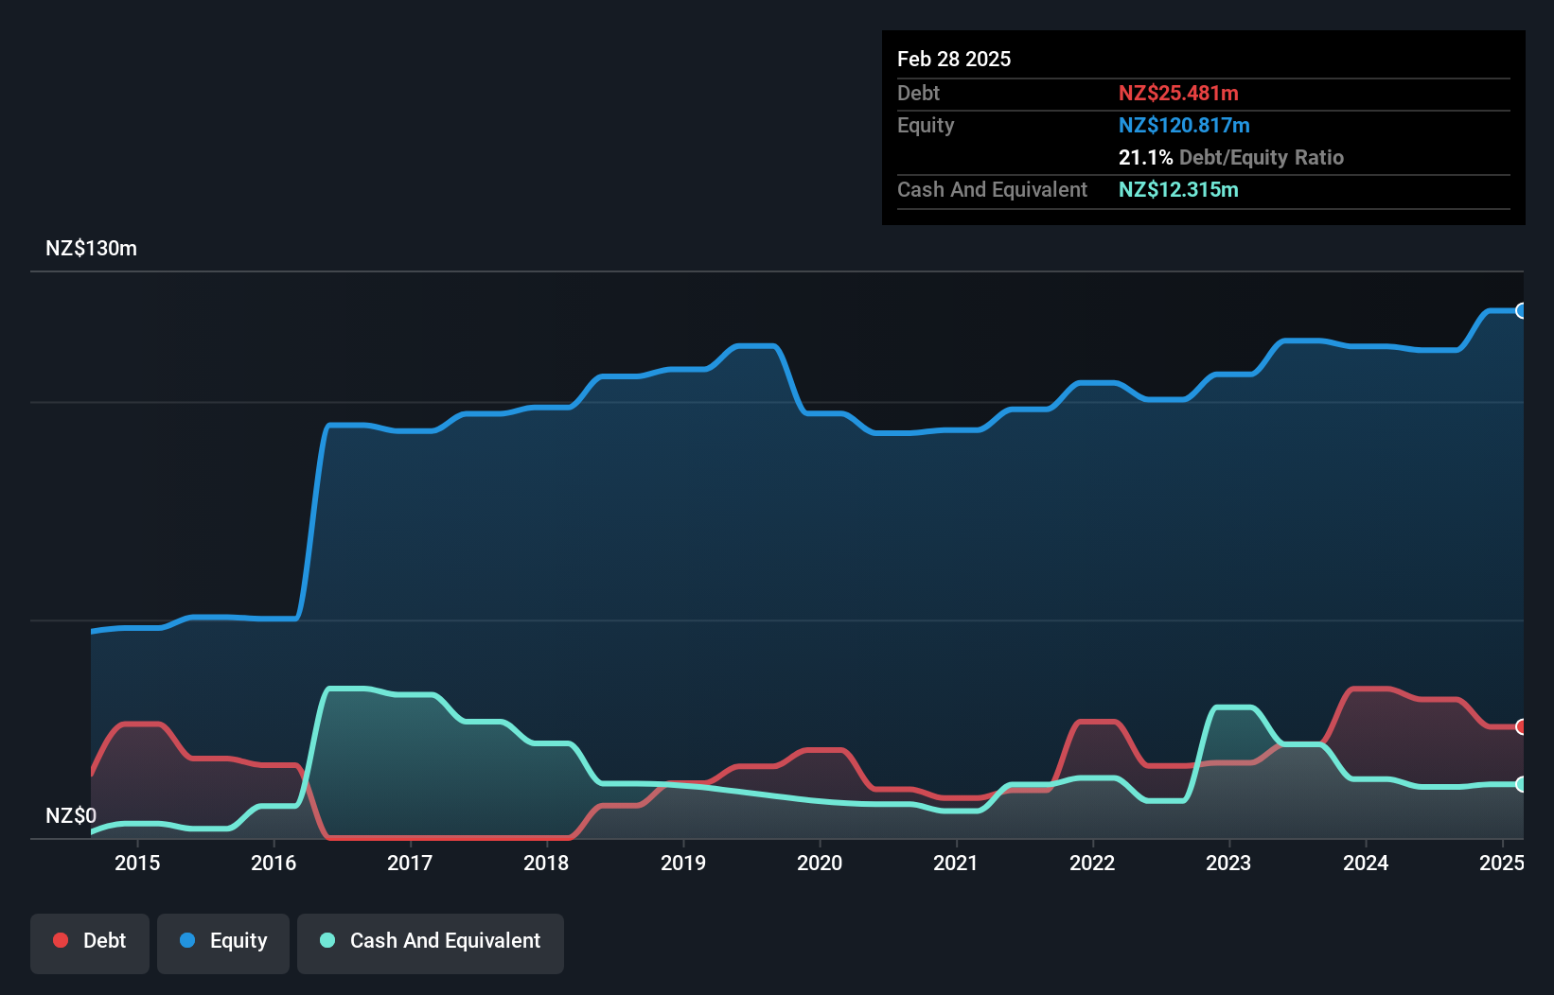The height and width of the screenshot is (995, 1554).
Task: Click the 2020 x-axis label
Action: pos(820,863)
